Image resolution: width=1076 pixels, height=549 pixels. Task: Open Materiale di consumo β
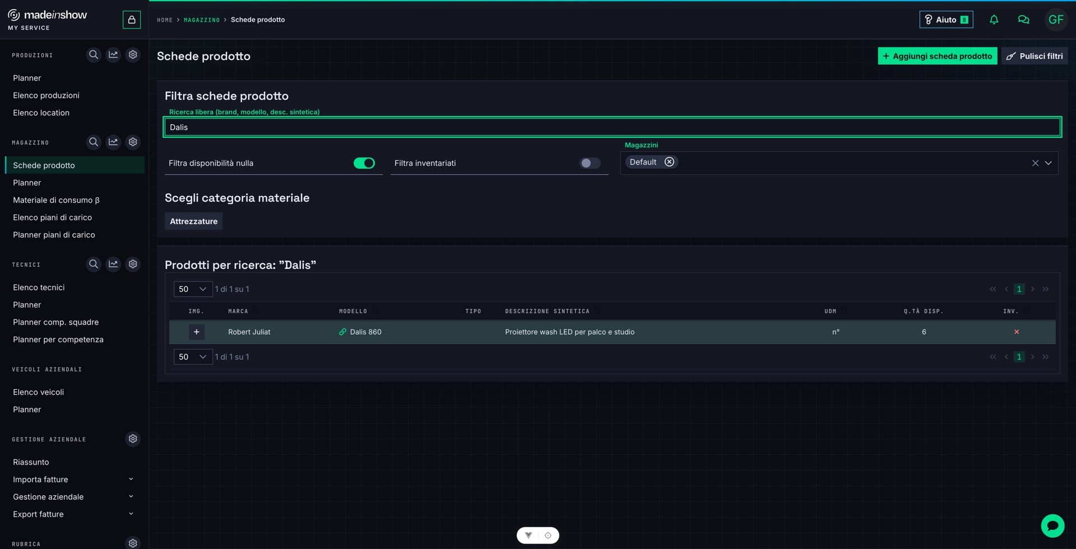point(56,200)
